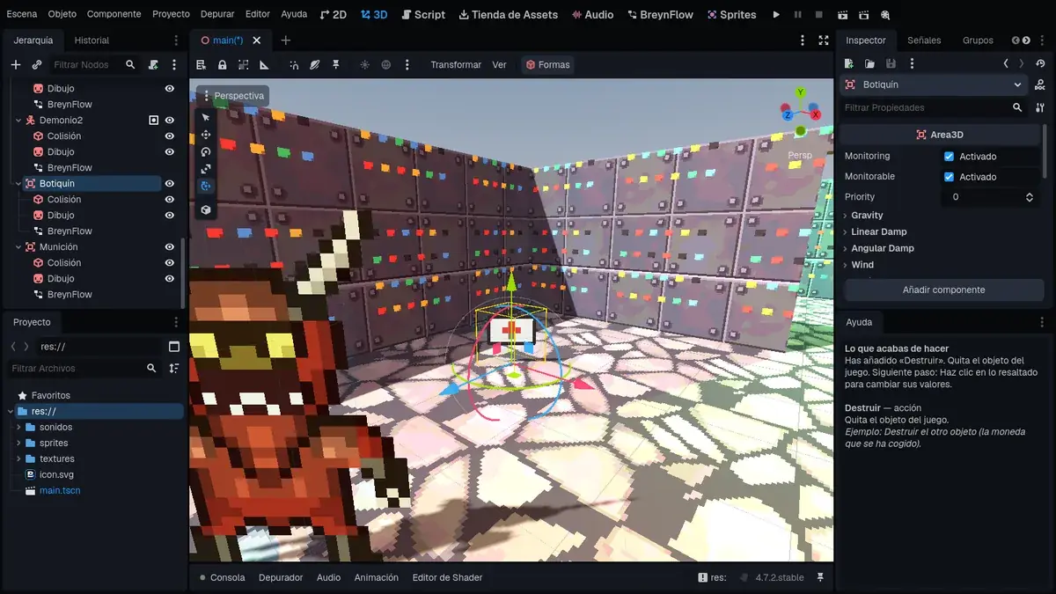Image resolution: width=1056 pixels, height=594 pixels.
Task: Pick the Scale tool in the viewport
Action: [x=206, y=169]
